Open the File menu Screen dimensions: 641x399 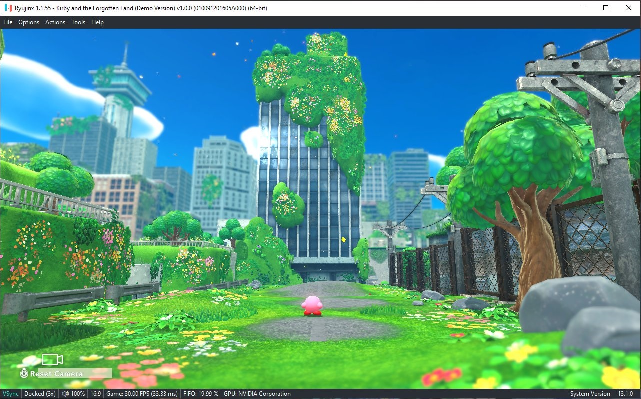point(8,22)
